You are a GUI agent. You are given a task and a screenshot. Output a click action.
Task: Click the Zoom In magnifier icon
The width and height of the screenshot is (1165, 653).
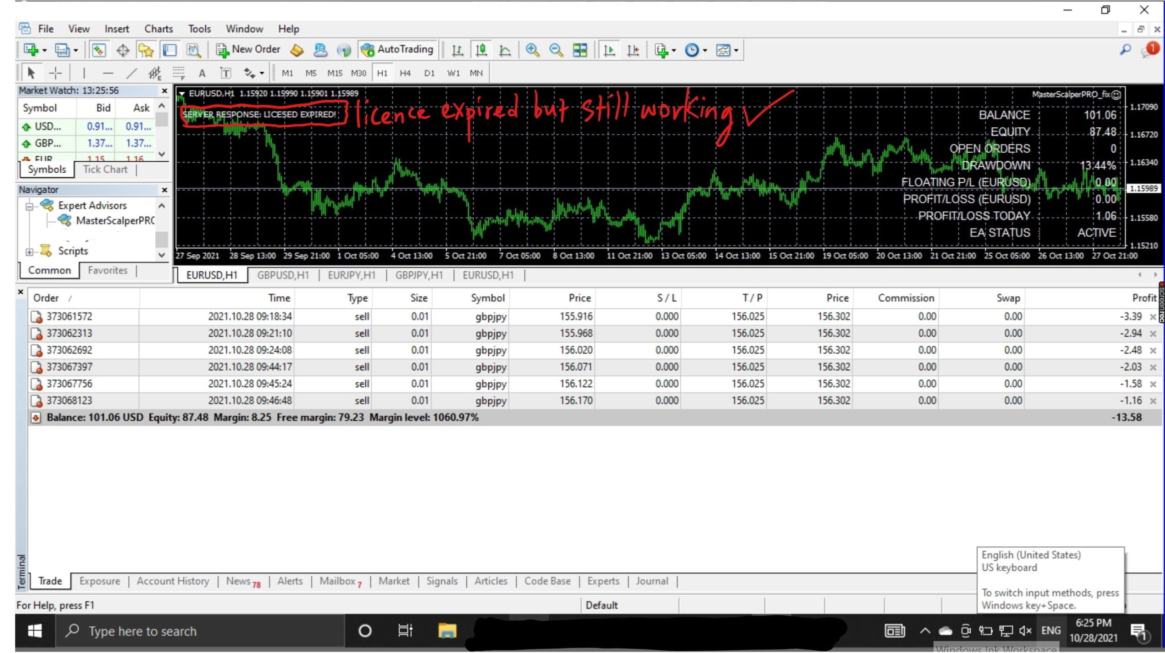pyautogui.click(x=532, y=50)
